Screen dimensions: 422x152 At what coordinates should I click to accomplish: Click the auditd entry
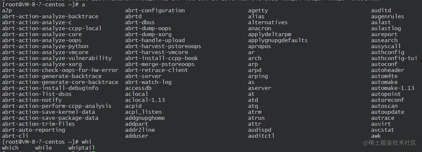pyautogui.click(x=381, y=10)
